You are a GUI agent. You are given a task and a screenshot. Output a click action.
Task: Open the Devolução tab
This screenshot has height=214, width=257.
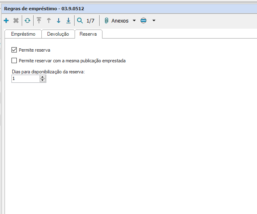[58, 34]
